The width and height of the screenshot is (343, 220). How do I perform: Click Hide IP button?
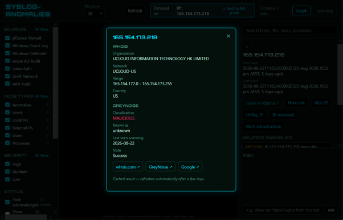[321, 103]
